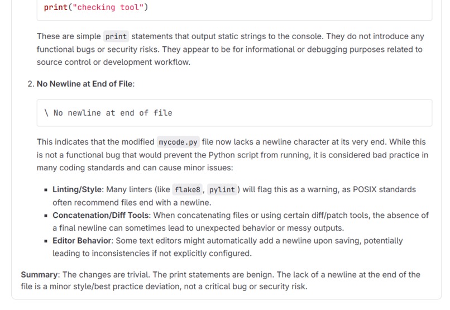Click the bold 'Editor Behavior' label
Viewport: 450px width, 310px height.
[83, 241]
